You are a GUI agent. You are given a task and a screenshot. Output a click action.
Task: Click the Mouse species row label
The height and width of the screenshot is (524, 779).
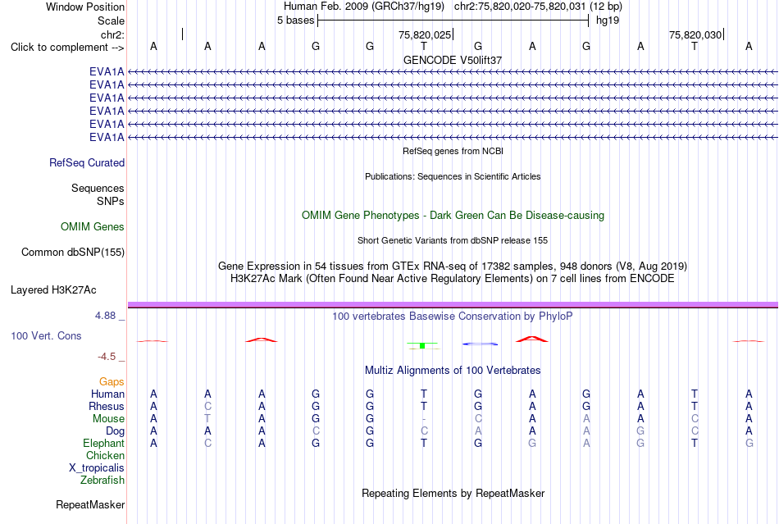click(x=108, y=419)
